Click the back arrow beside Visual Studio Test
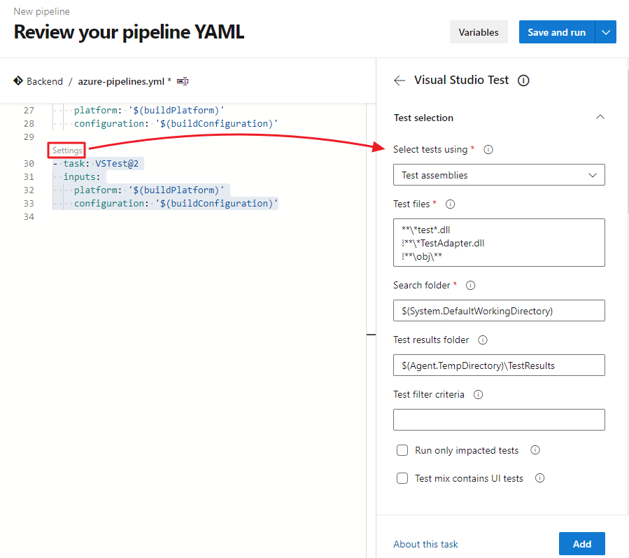Viewport: 629px width, 558px height. tap(400, 81)
